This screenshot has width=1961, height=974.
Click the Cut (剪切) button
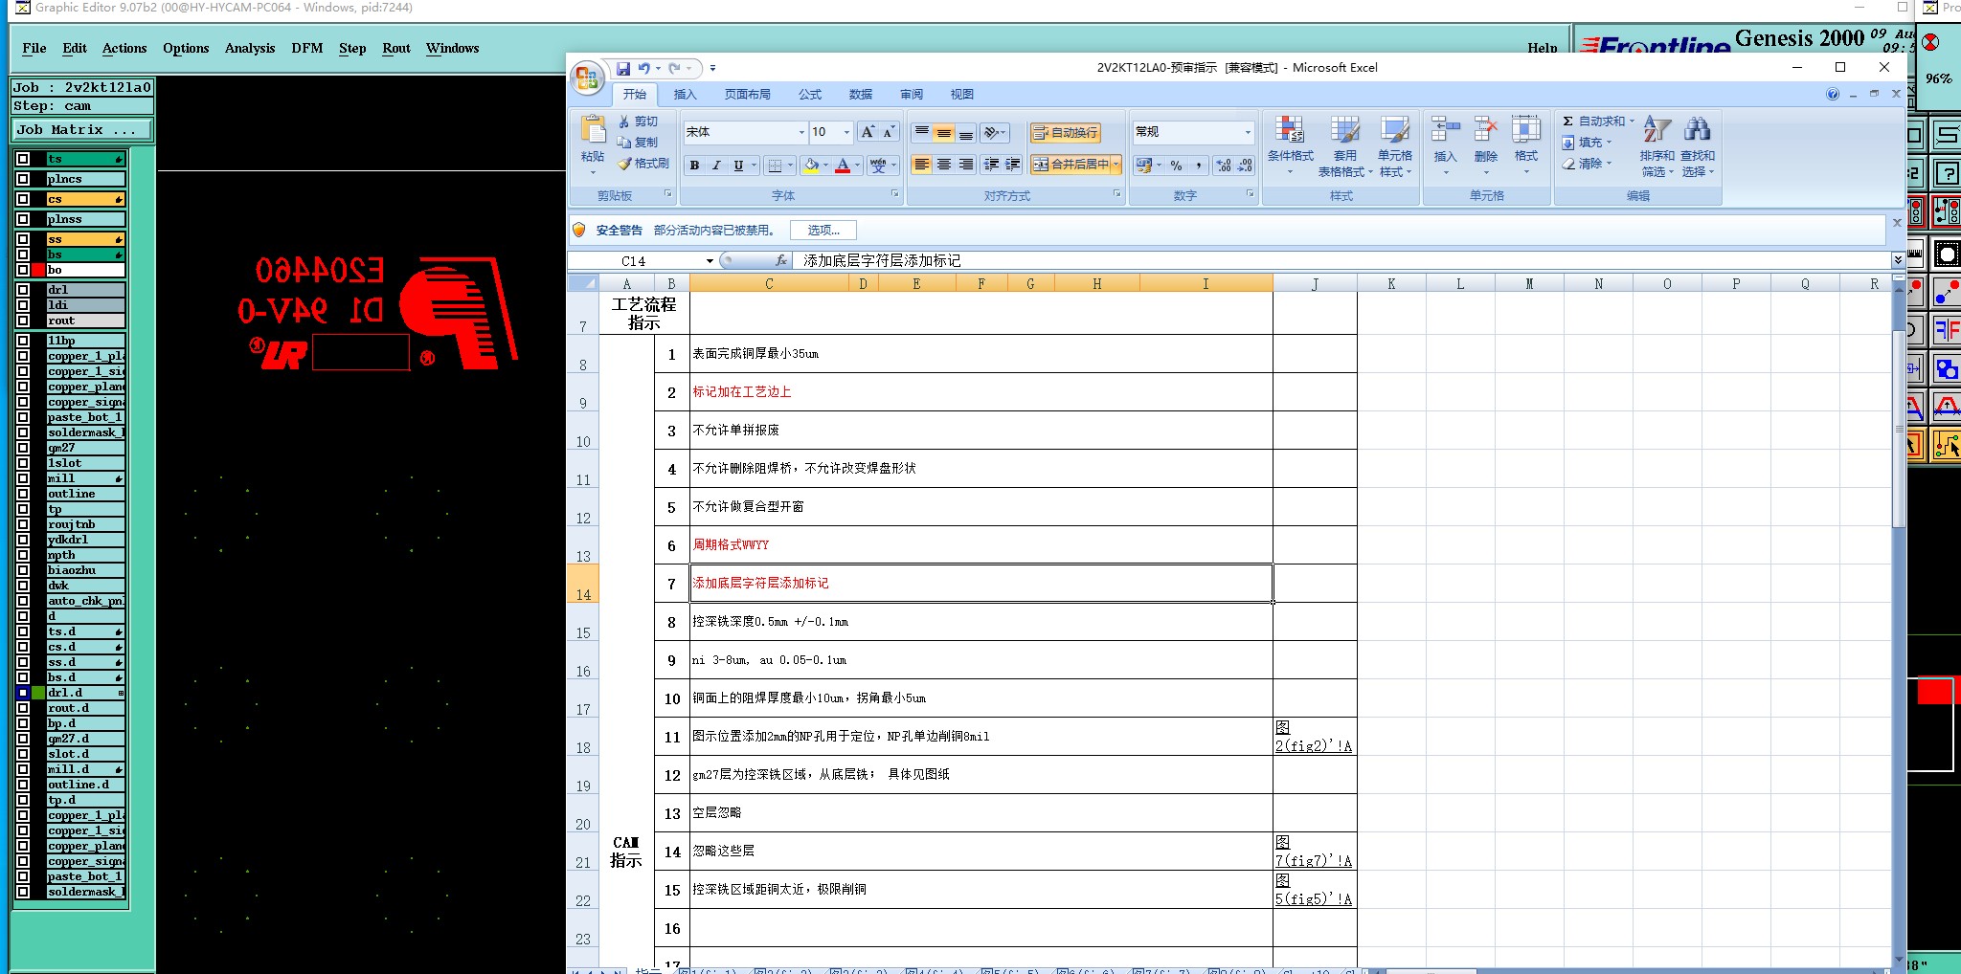(x=638, y=122)
